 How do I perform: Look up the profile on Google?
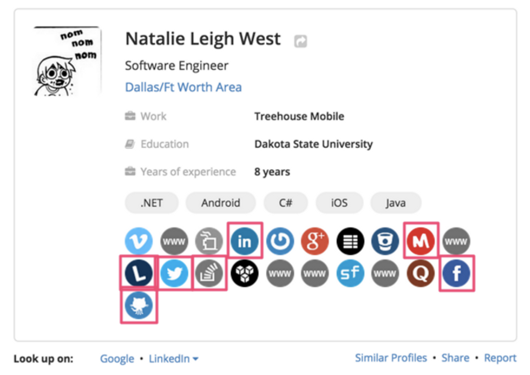[117, 359]
